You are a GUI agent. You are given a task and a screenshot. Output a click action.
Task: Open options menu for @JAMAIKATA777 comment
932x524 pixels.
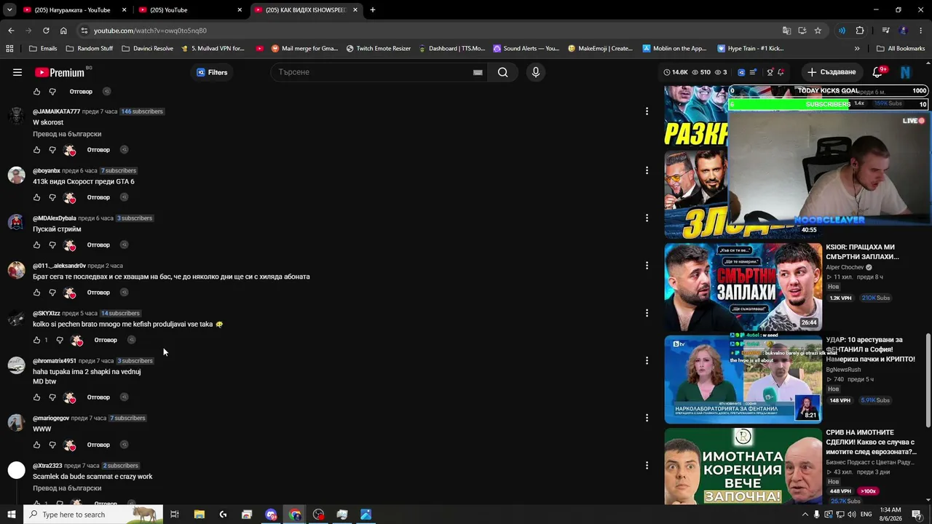pos(647,111)
